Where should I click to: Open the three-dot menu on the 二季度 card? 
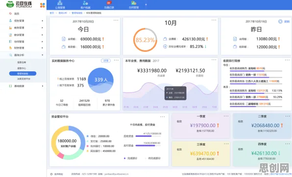coord(287,116)
